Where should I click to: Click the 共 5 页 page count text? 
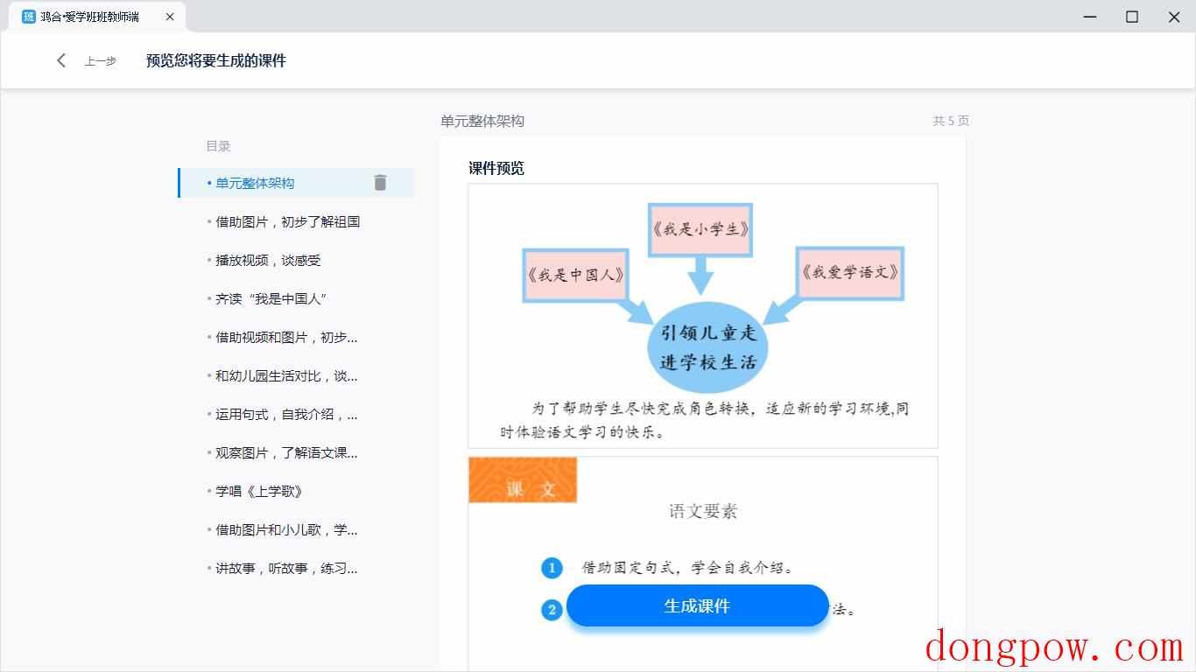(951, 121)
